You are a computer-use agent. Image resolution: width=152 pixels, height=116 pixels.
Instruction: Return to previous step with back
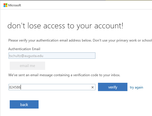[x=24, y=105]
